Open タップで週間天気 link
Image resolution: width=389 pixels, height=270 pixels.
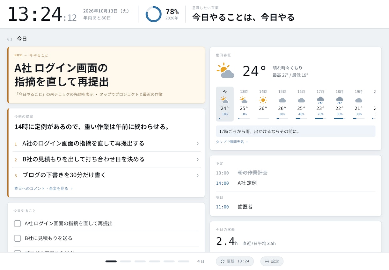tap(232, 142)
